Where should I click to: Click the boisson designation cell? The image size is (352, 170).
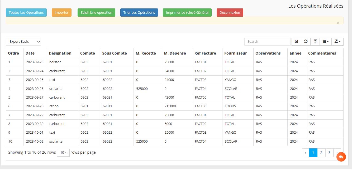pyautogui.click(x=63, y=62)
